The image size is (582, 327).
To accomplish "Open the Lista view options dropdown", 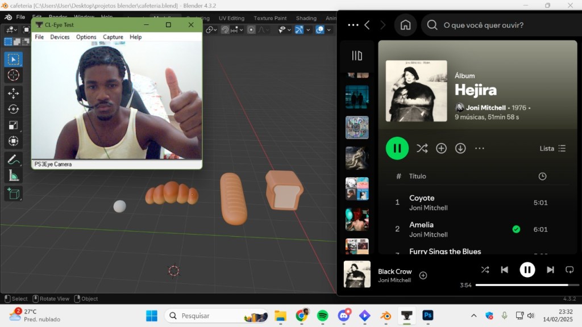I will tap(552, 148).
